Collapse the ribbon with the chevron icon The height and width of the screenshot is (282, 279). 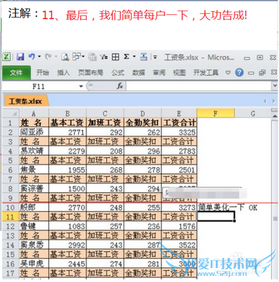click(x=228, y=73)
